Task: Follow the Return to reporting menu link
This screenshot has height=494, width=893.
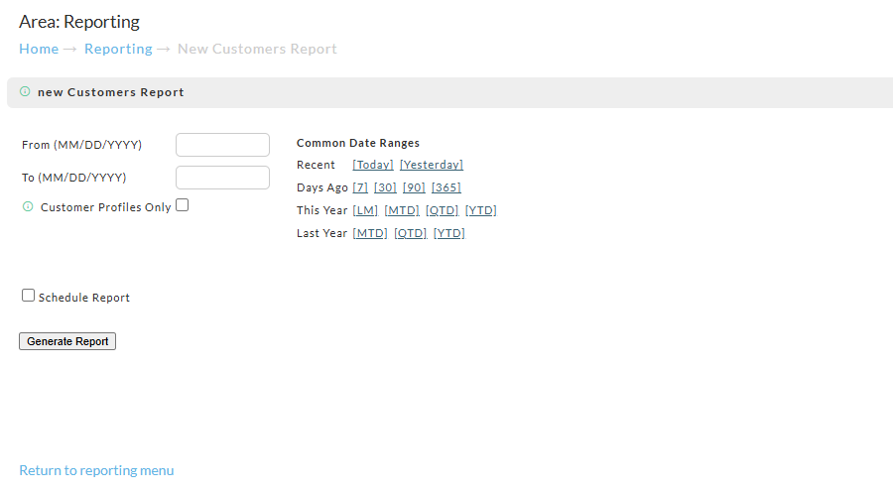Action: point(96,470)
